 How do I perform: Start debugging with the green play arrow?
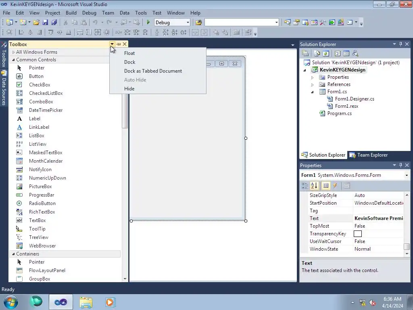coord(148,23)
